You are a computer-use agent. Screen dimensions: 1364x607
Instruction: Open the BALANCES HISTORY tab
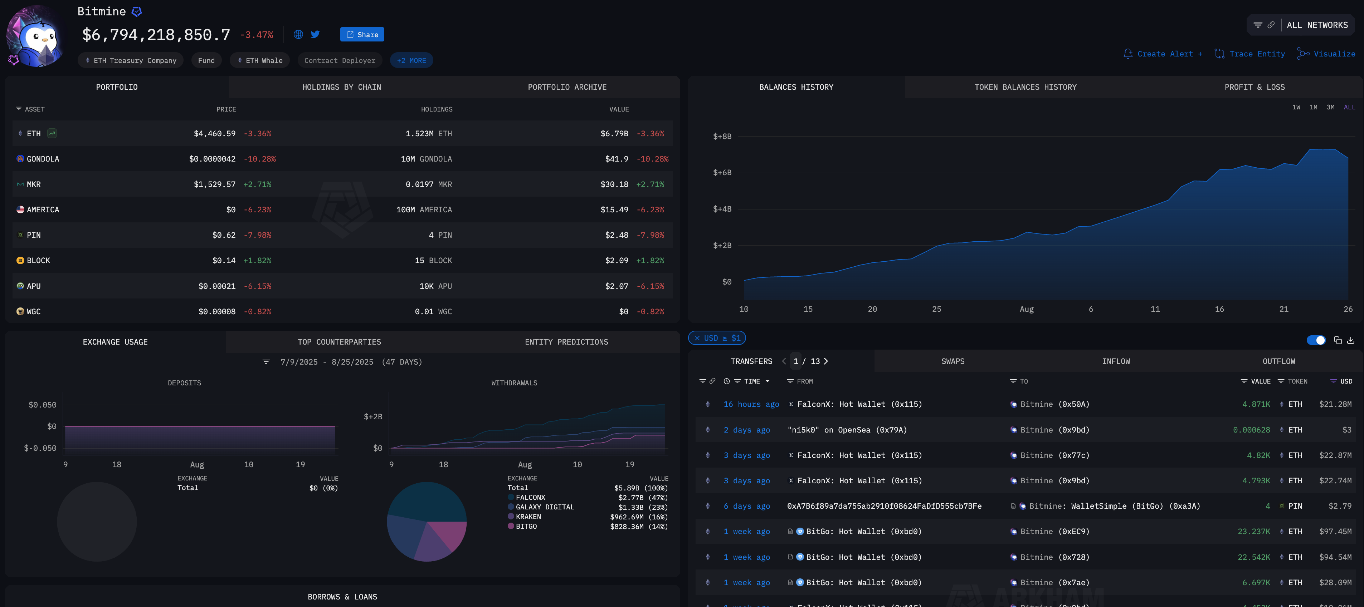click(x=796, y=87)
